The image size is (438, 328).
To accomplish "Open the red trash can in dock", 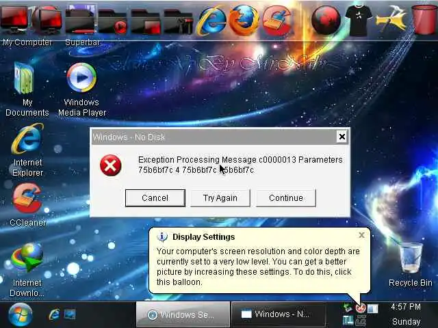I will (424, 20).
